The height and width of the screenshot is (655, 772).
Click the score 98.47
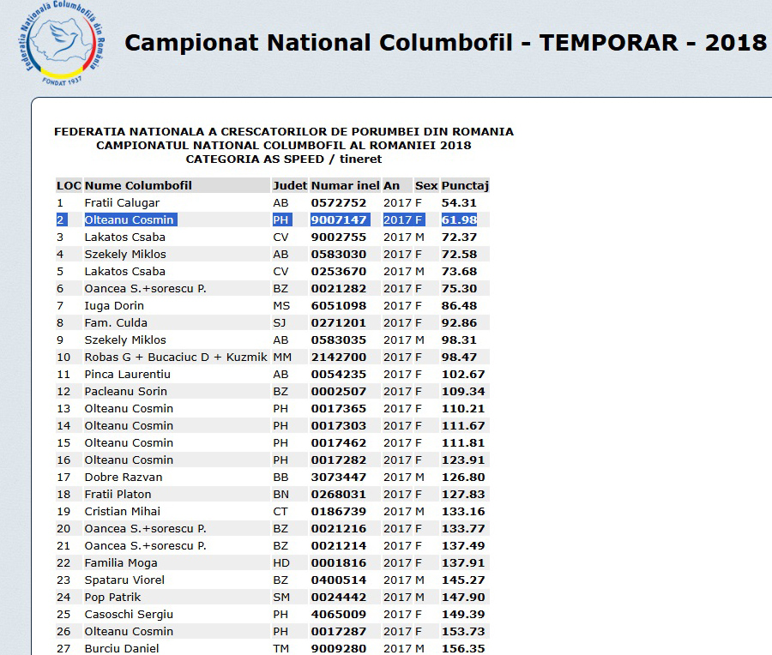click(x=459, y=357)
